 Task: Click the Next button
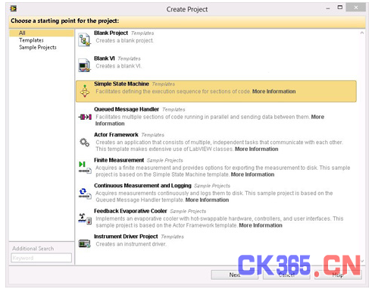(x=235, y=275)
